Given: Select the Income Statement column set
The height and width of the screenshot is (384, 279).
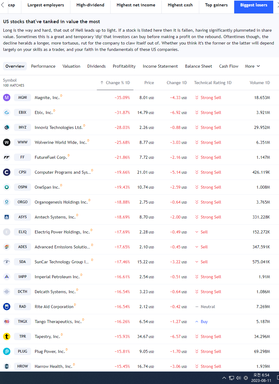Looking at the screenshot, I should [x=160, y=66].
